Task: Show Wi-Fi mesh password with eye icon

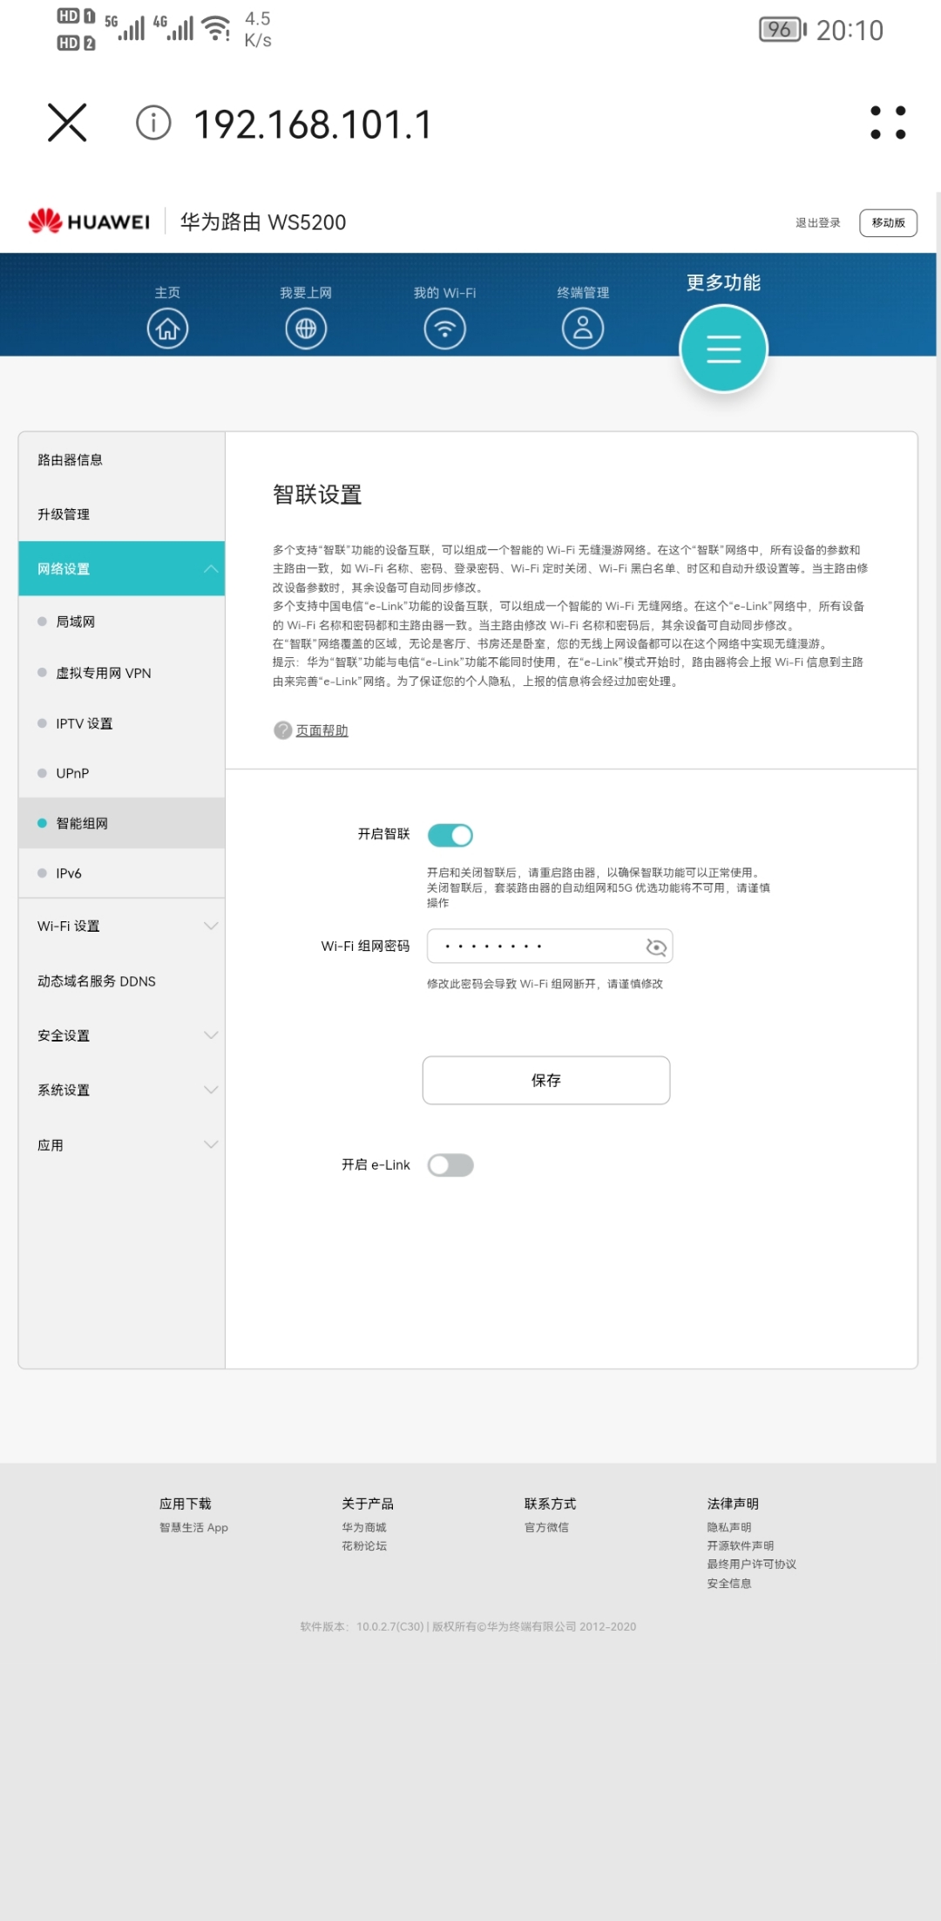Action: click(x=656, y=947)
